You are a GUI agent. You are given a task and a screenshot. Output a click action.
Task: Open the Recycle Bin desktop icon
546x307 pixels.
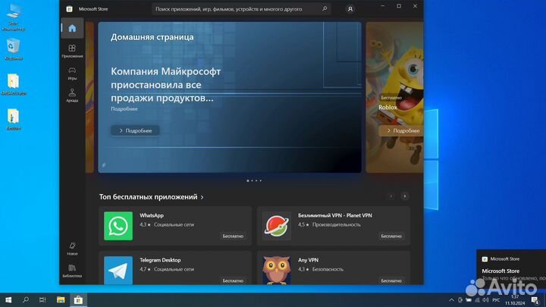coord(13,49)
